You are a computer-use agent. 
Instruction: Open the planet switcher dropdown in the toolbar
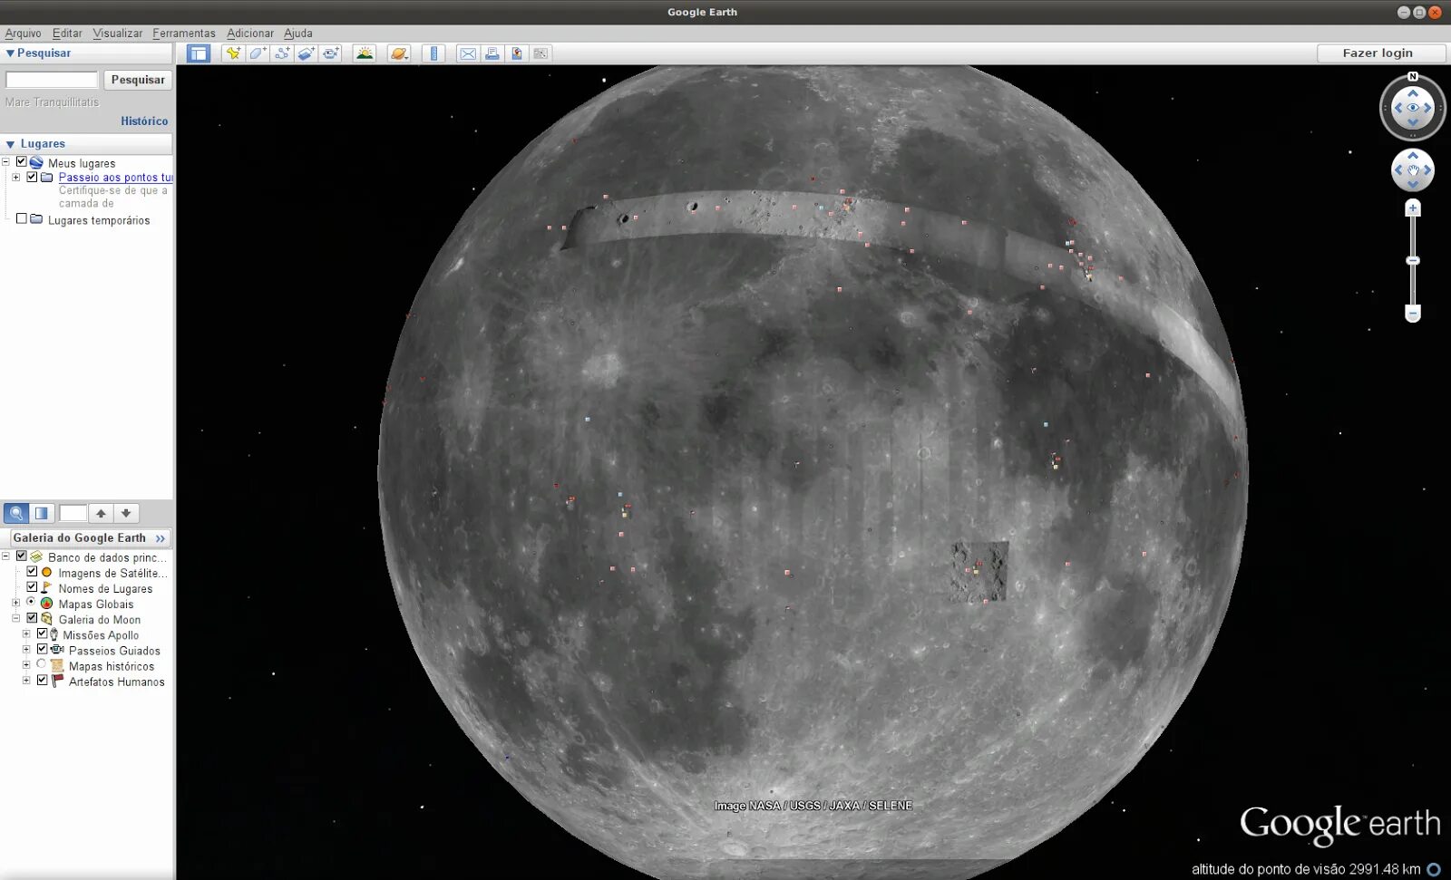point(399,53)
